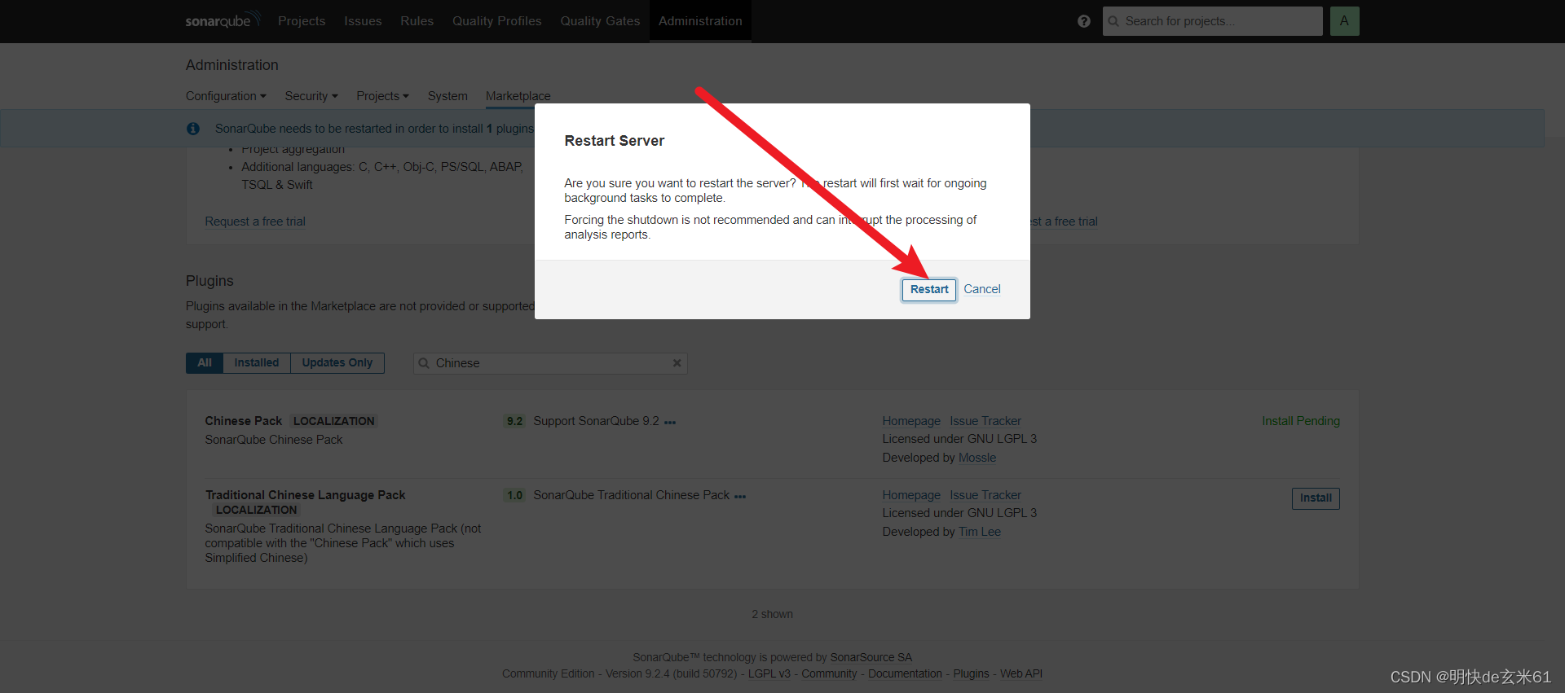Viewport: 1565px width, 693px height.
Task: Open Documentation footer link
Action: pos(905,673)
